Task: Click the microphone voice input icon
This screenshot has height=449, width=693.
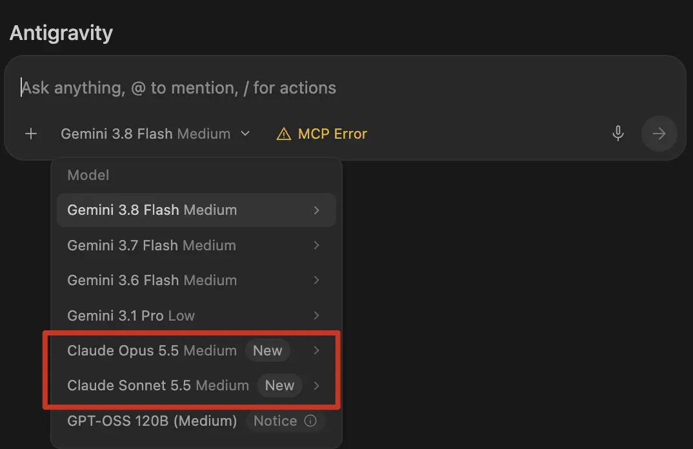Action: point(618,134)
